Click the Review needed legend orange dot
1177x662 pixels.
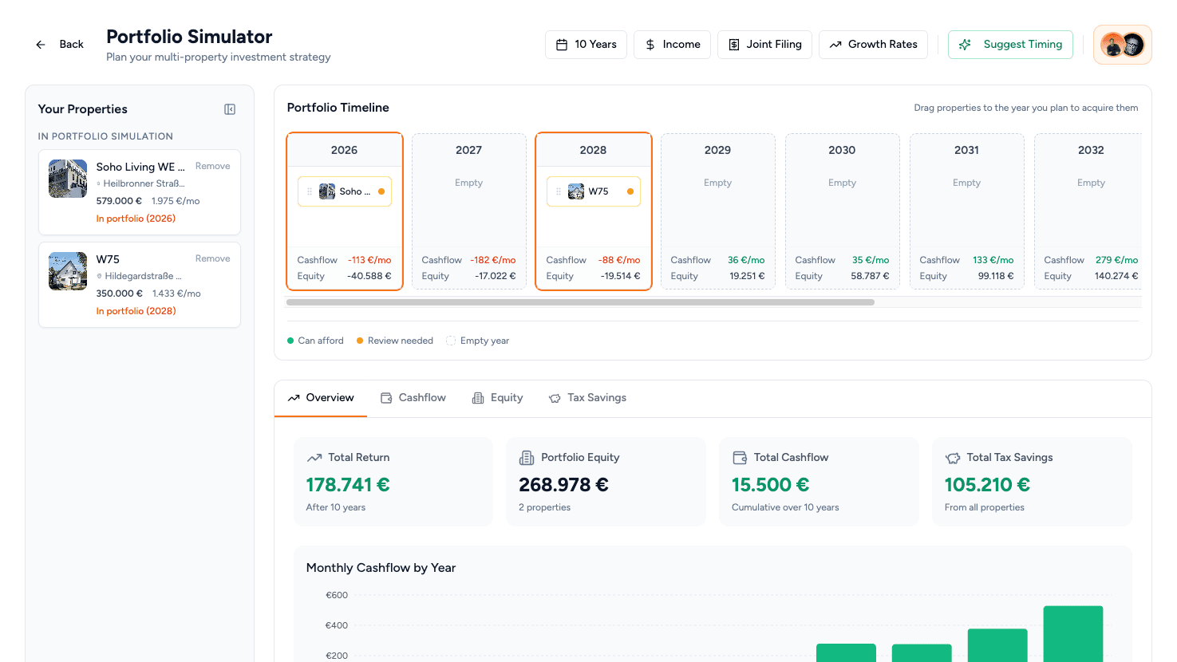[x=360, y=341]
